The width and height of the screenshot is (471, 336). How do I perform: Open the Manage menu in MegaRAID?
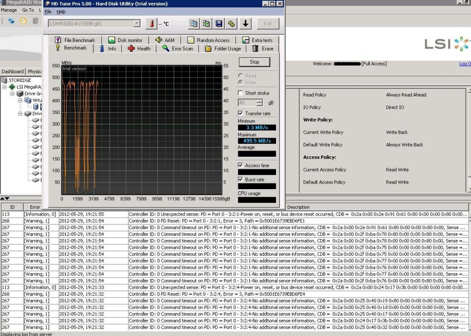[9, 10]
